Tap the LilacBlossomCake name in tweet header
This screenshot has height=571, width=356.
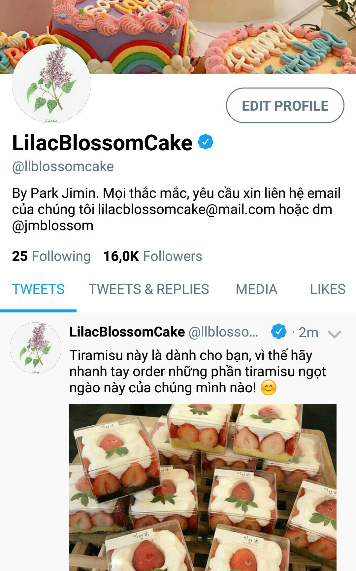[127, 332]
